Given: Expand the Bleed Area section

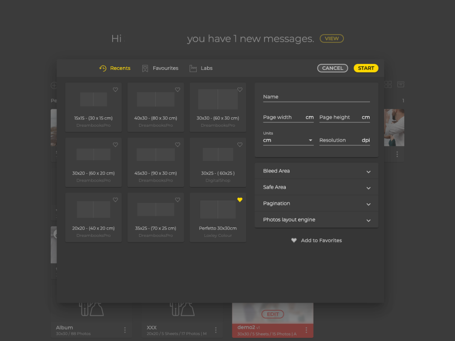Looking at the screenshot, I should [316, 171].
